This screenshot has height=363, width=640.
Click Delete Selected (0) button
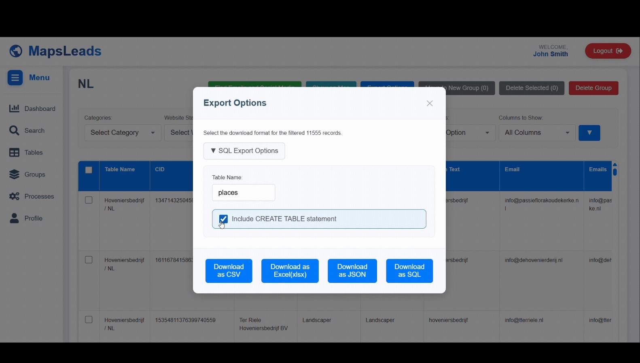pyautogui.click(x=532, y=88)
